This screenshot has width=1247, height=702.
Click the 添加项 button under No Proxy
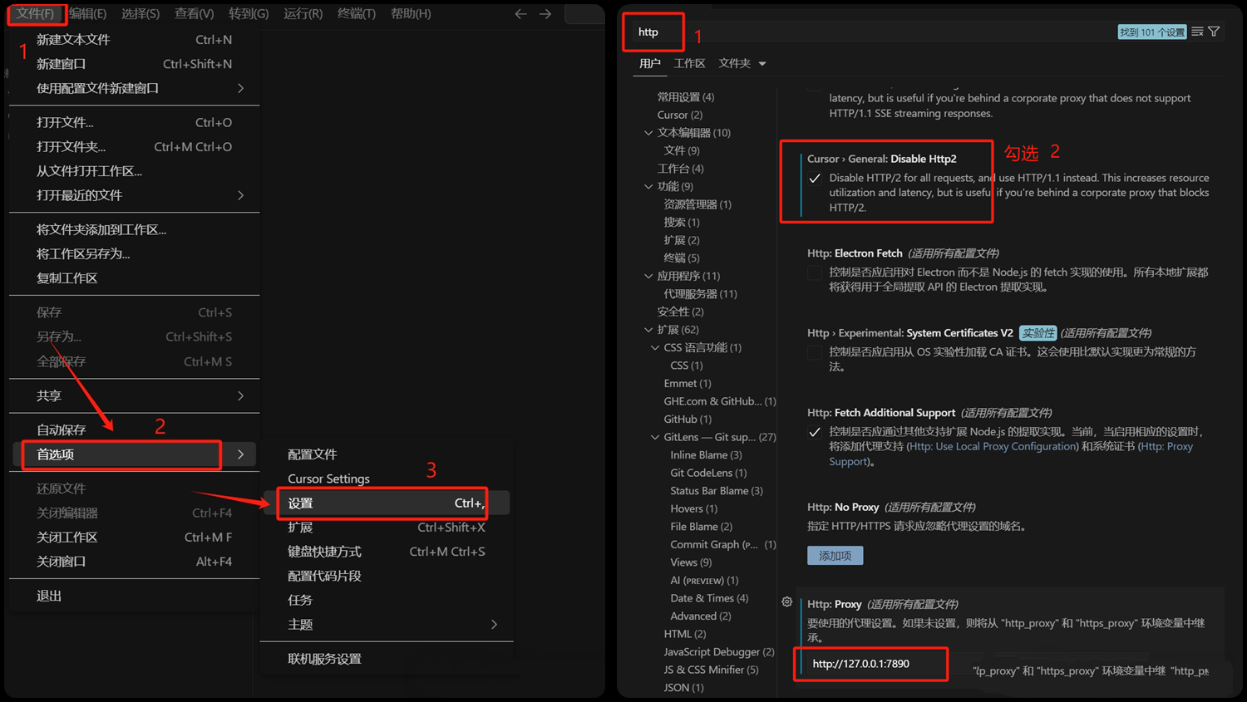835,556
